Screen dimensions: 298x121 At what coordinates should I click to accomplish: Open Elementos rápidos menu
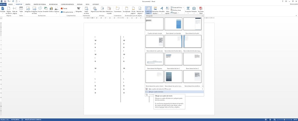155,10
